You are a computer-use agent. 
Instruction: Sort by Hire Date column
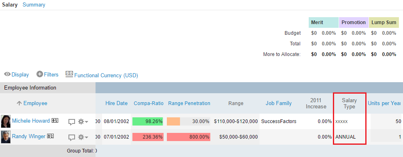[116, 103]
